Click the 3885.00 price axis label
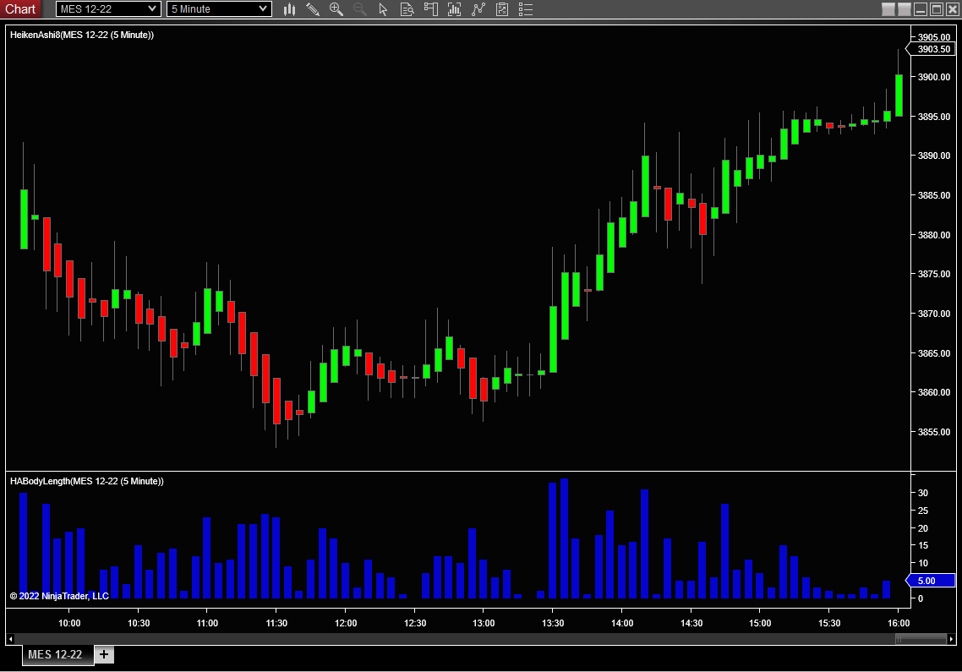The image size is (962, 672). pyautogui.click(x=934, y=196)
